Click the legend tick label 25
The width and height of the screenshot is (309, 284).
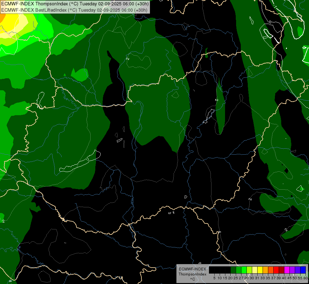[236, 278]
